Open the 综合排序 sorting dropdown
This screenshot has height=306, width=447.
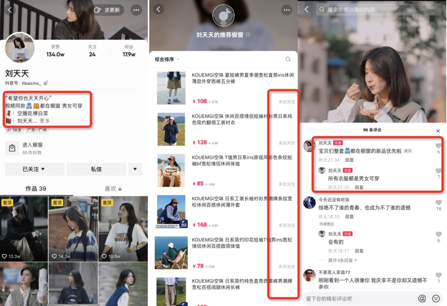(167, 59)
